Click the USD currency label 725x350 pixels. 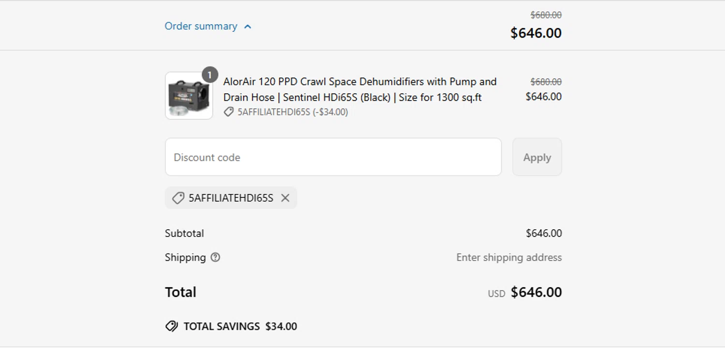pos(496,294)
